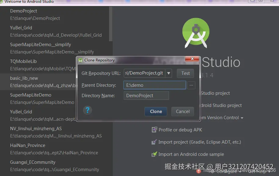
Task: Click inside the Directory Name field
Action: pos(146,95)
